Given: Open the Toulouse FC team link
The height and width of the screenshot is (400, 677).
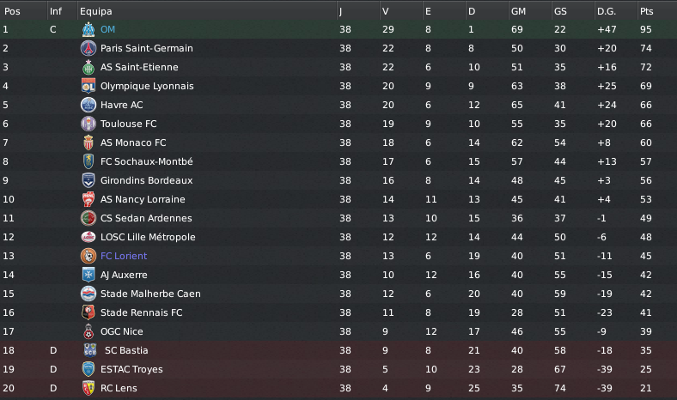Looking at the screenshot, I should click(x=128, y=124).
